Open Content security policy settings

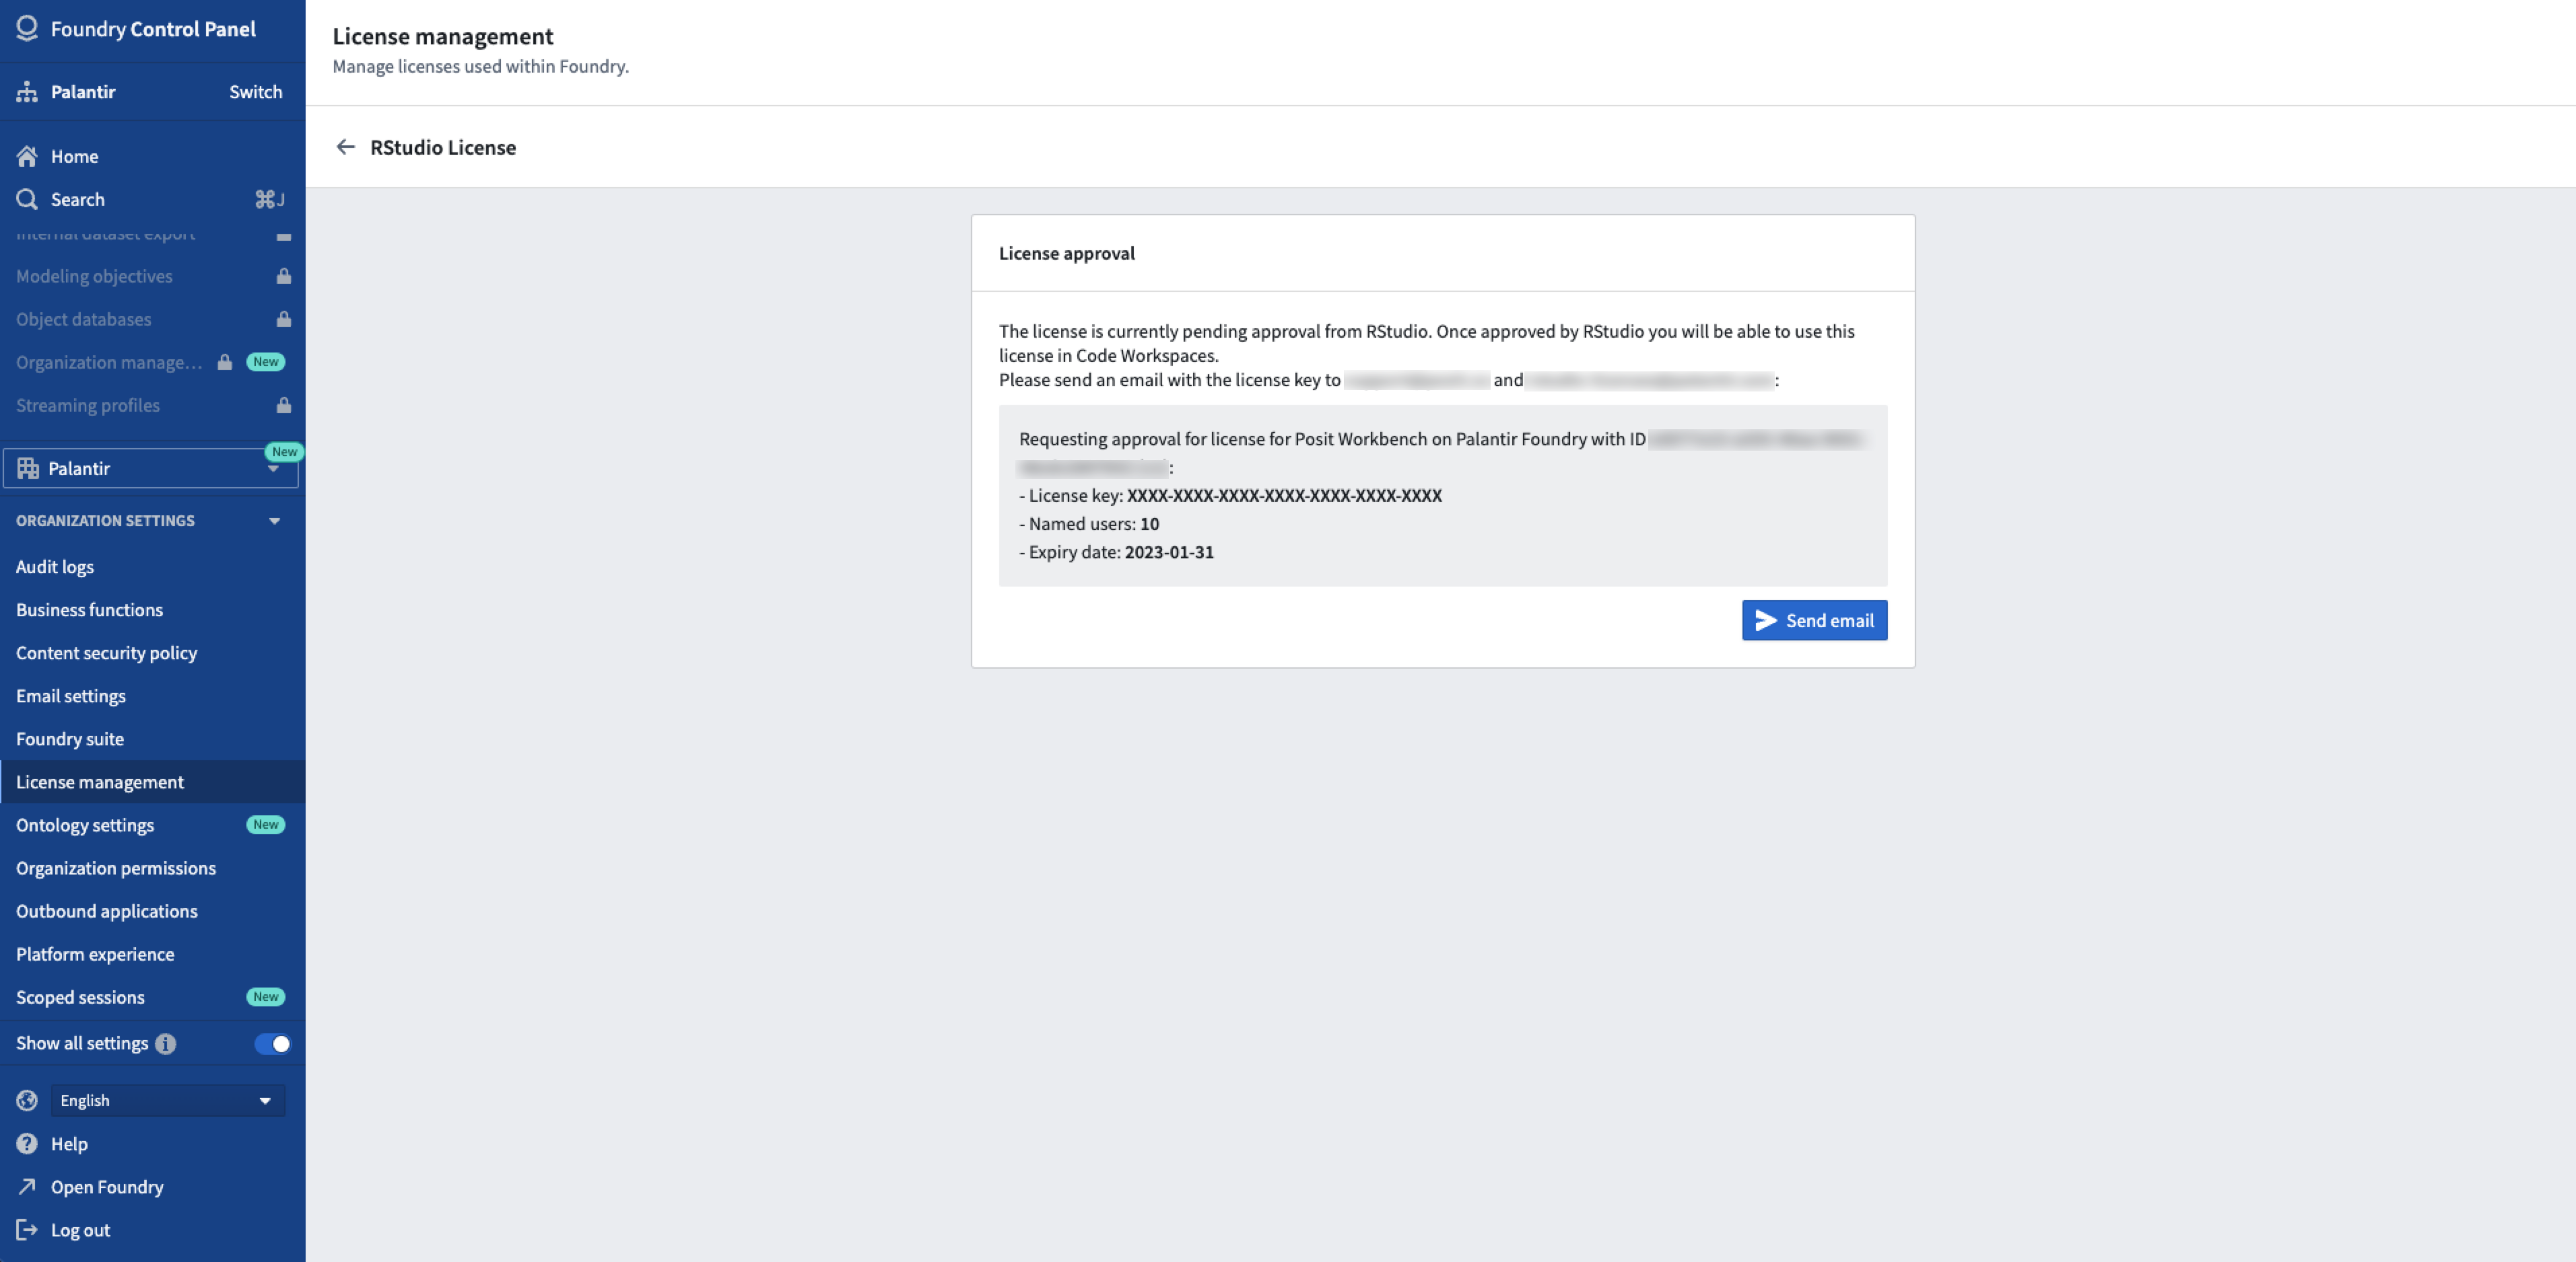click(x=152, y=653)
